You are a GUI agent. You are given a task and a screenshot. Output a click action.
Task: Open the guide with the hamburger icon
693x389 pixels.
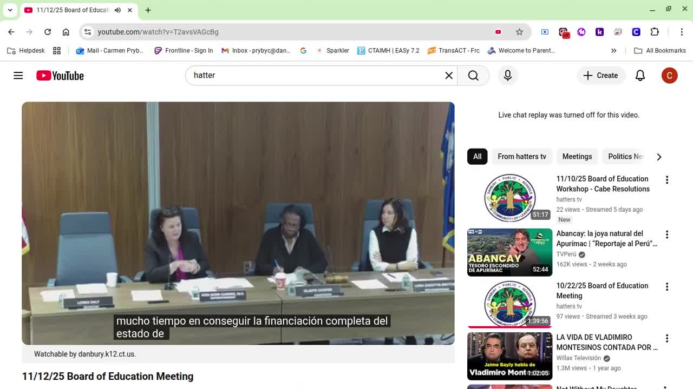coord(18,76)
